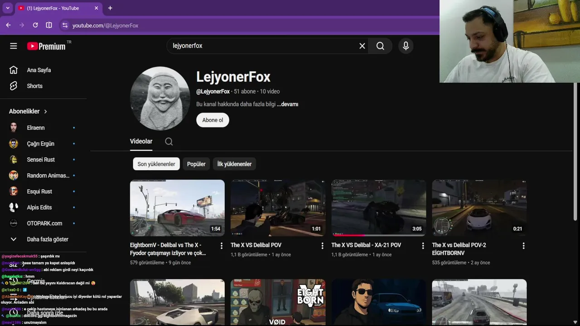Clear the search box with the X icon
The height and width of the screenshot is (326, 580).
click(362, 46)
